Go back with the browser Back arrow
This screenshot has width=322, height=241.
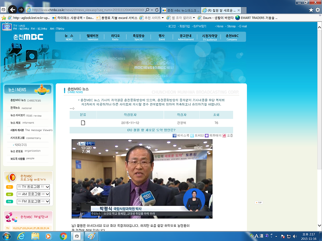[x=12, y=9]
